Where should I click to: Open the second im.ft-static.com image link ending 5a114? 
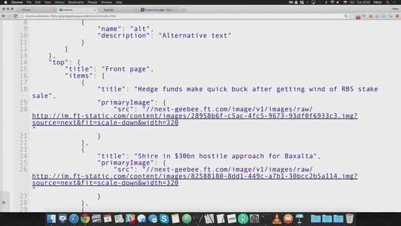tap(195, 180)
